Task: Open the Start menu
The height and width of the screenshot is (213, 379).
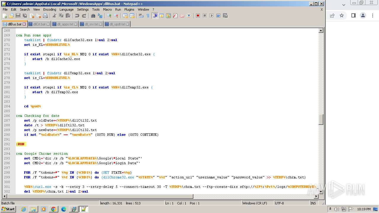Action: tap(8, 209)
